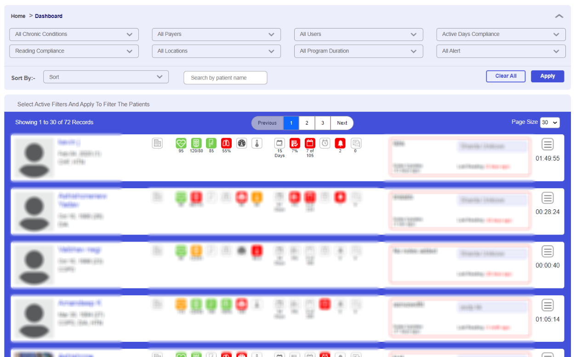
Task: Open the All Users filter dropdown
Action: point(359,34)
